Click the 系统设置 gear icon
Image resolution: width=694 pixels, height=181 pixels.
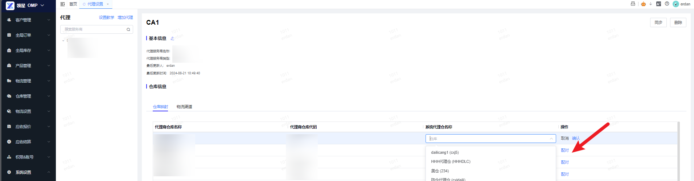tap(9, 172)
